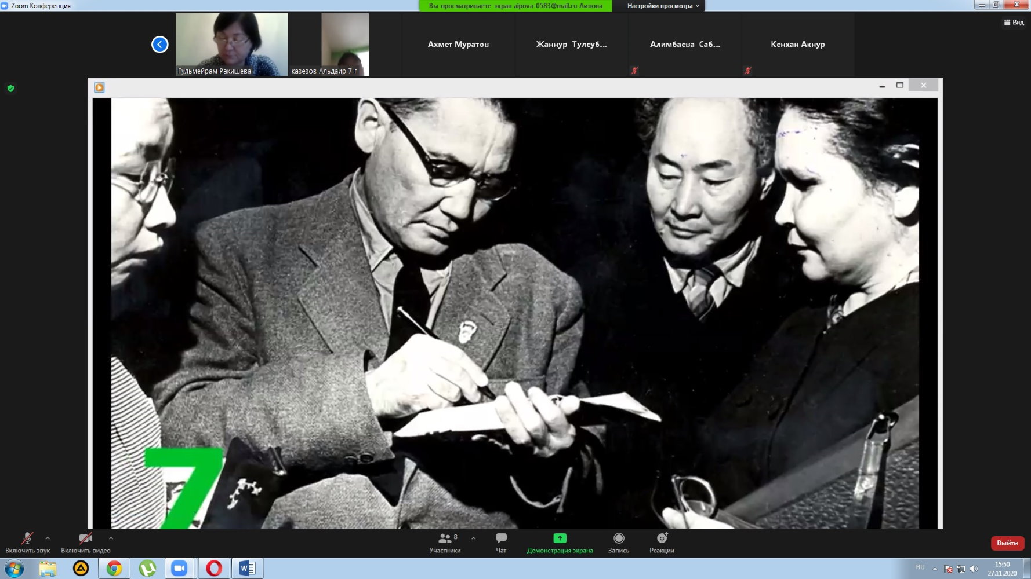Open Google Chrome from taskbar
Viewport: 1031px width, 579px height.
[x=114, y=569]
